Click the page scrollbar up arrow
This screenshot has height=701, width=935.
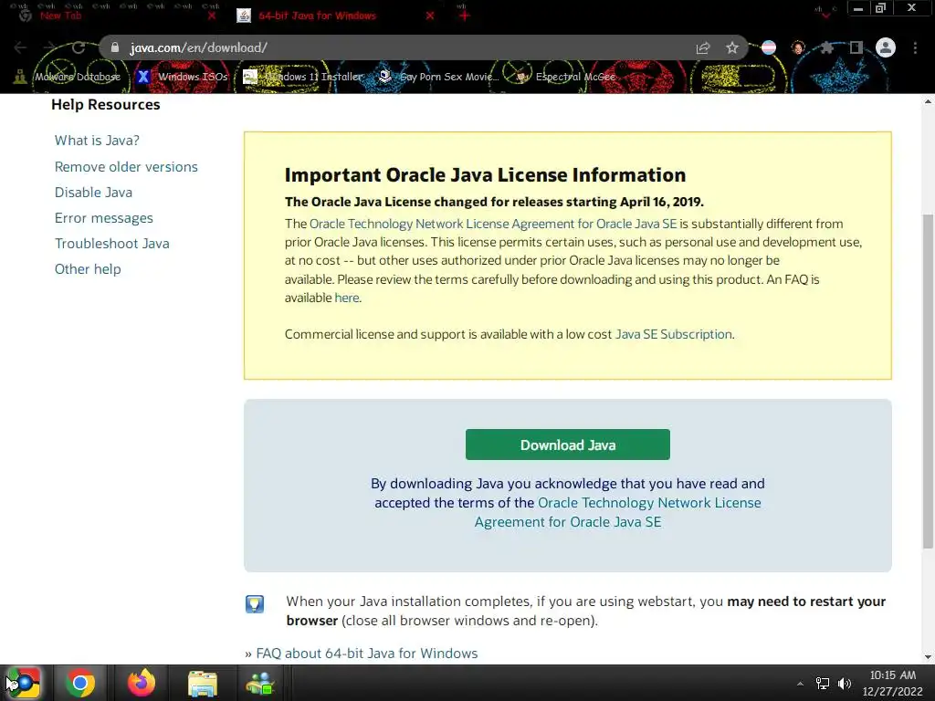point(928,102)
